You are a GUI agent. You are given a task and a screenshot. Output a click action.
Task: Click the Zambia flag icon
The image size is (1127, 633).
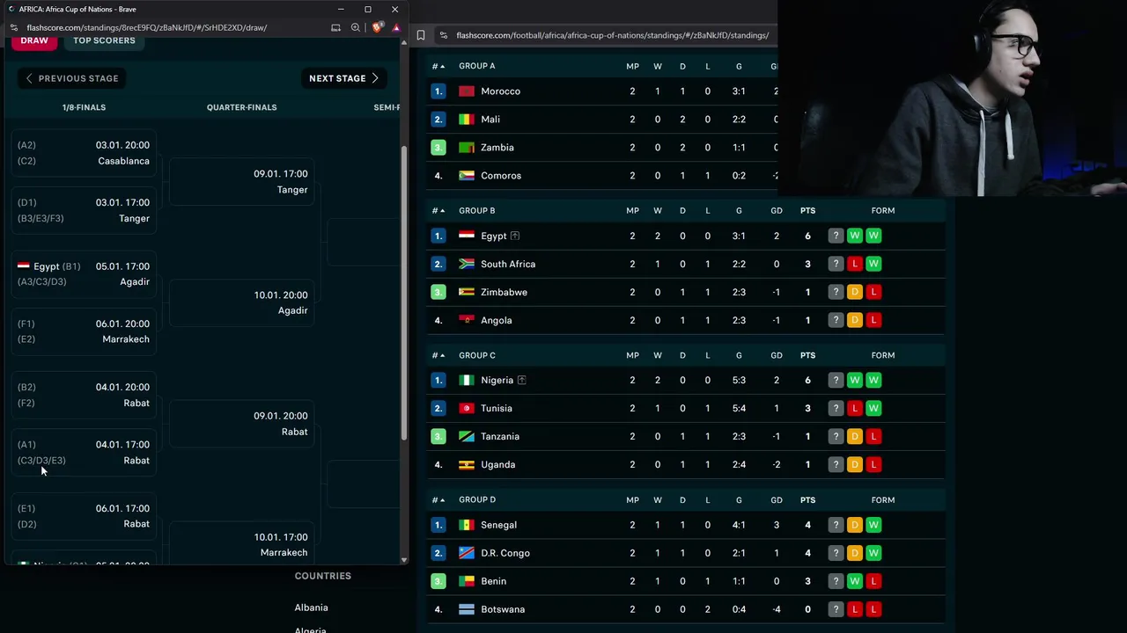coord(467,148)
